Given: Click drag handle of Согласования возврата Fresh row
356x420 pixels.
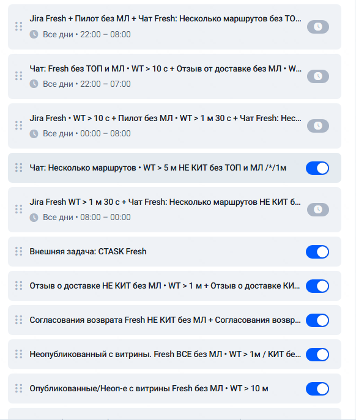Looking at the screenshot, I should click(18, 320).
